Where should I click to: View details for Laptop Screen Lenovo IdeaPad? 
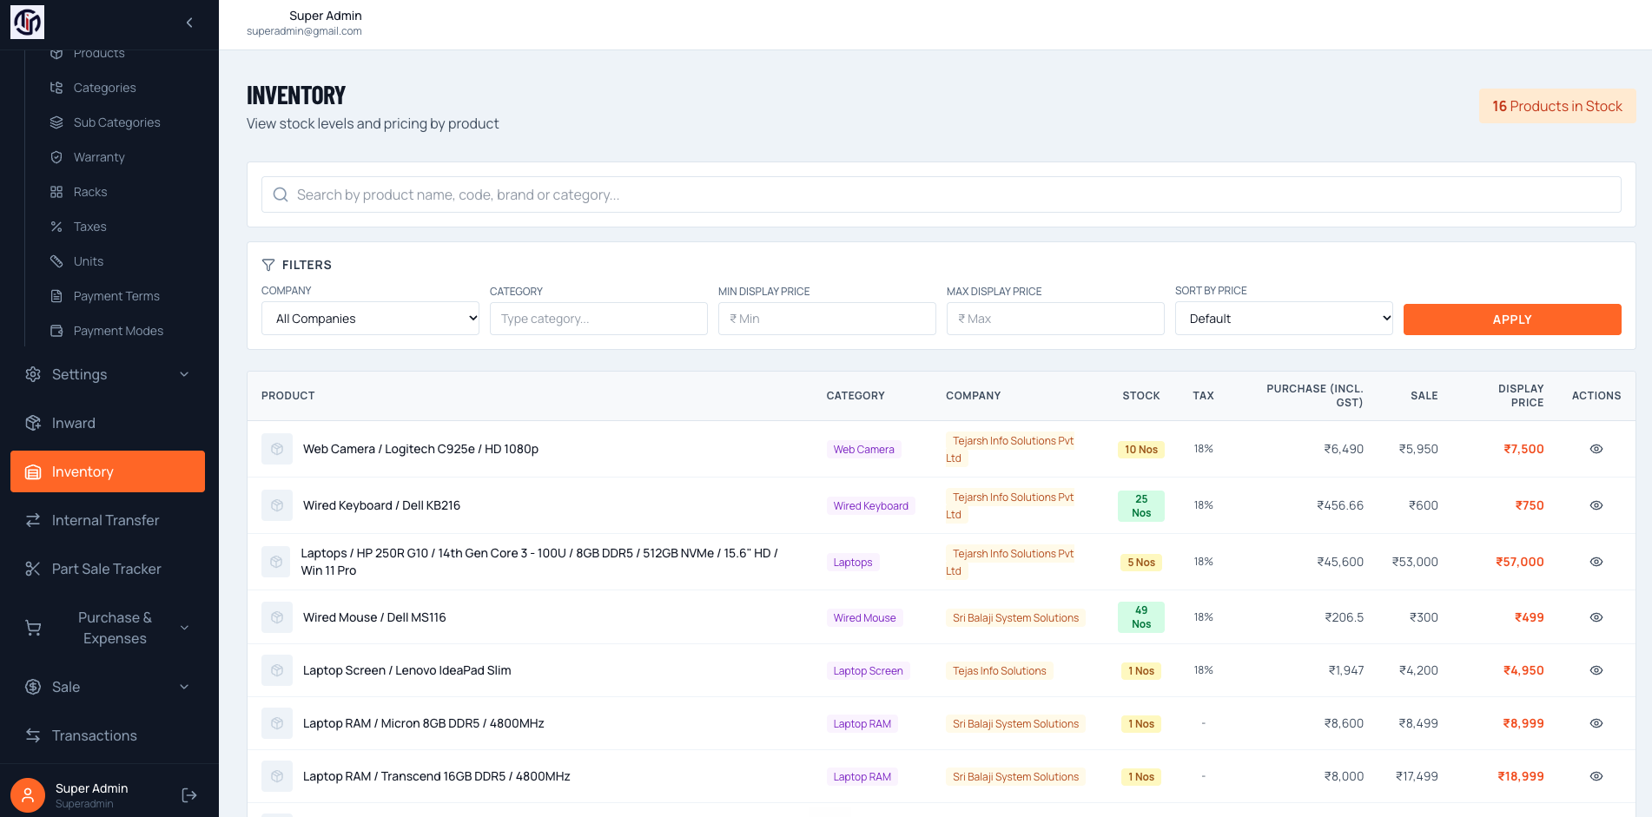click(x=1596, y=670)
